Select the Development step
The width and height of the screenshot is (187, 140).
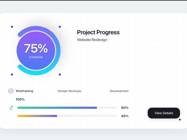tap(119, 91)
